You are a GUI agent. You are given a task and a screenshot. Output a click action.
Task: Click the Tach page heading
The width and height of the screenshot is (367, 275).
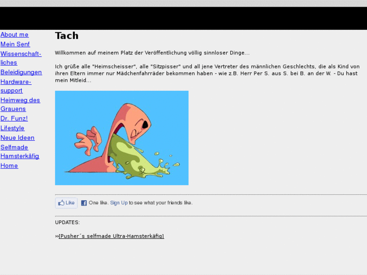coord(67,36)
